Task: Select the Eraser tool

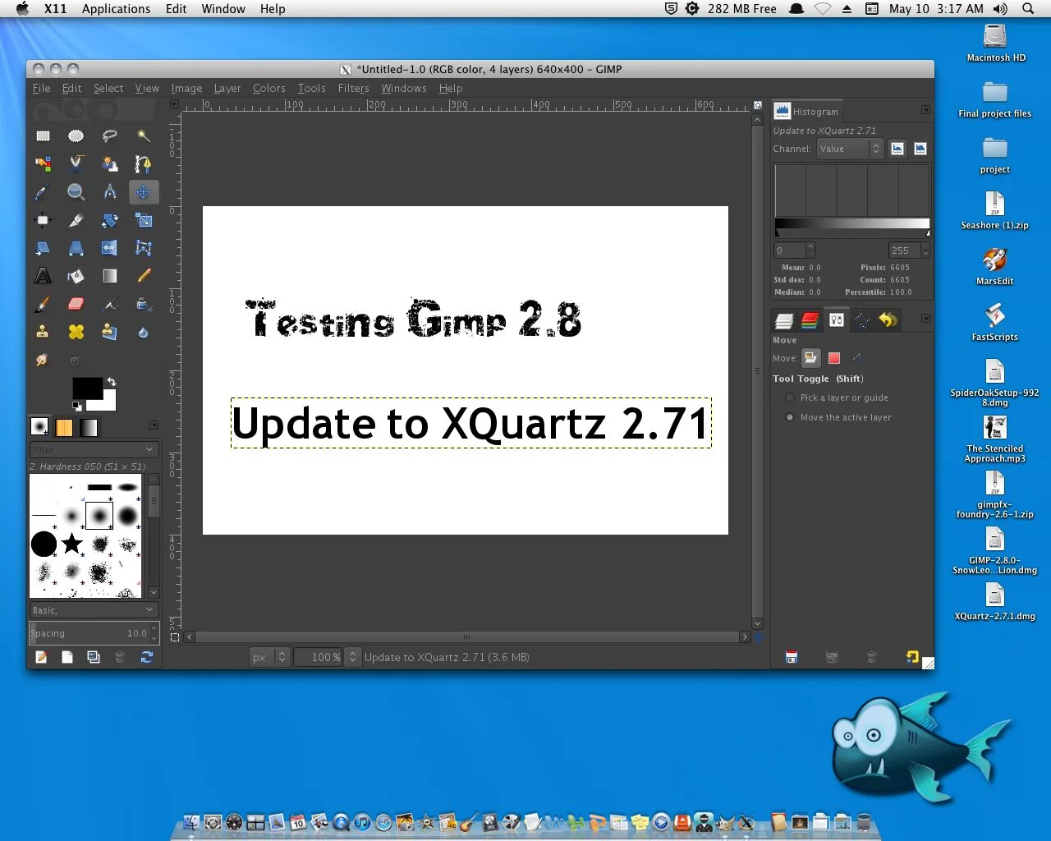Action: [x=76, y=304]
